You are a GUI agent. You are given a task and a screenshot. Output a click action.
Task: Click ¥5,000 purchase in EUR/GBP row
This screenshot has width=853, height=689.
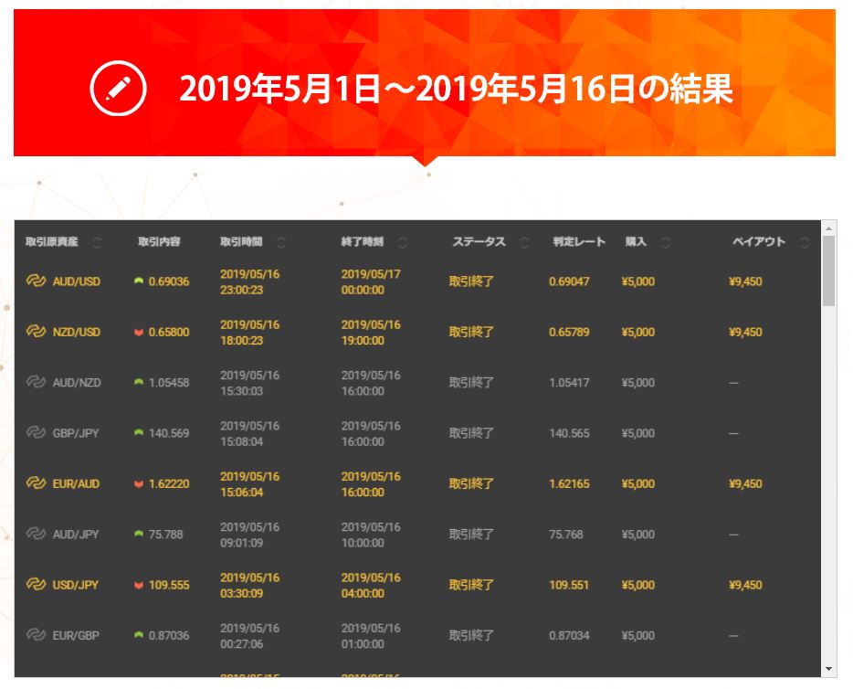(638, 636)
